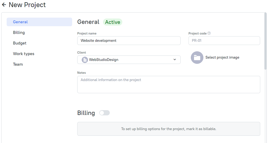Open the WebStudioDesign client selector

click(x=129, y=60)
